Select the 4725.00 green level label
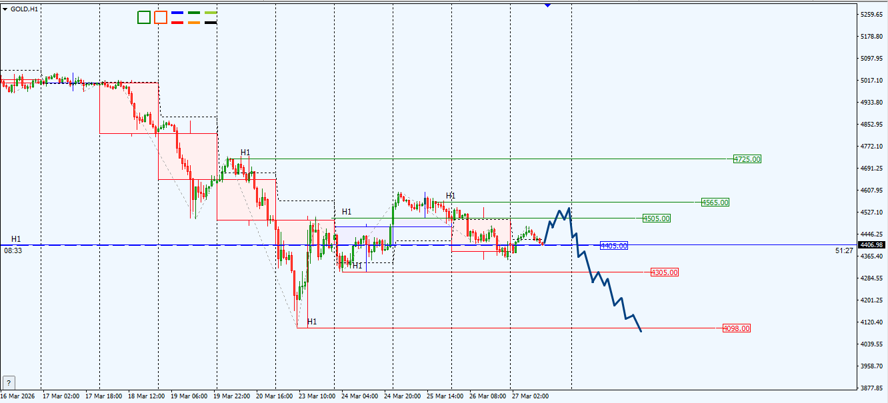 tap(747, 159)
